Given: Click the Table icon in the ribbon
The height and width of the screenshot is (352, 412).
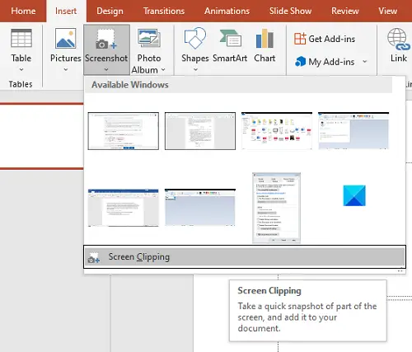Looking at the screenshot, I should 21,38.
